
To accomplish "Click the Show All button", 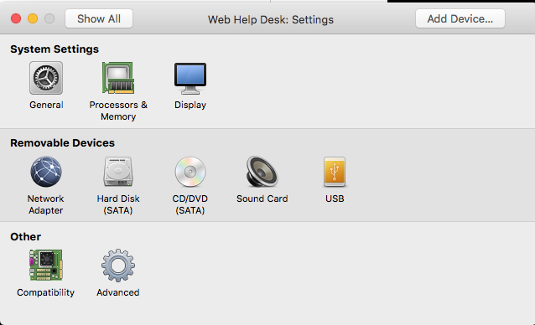I will pyautogui.click(x=99, y=18).
